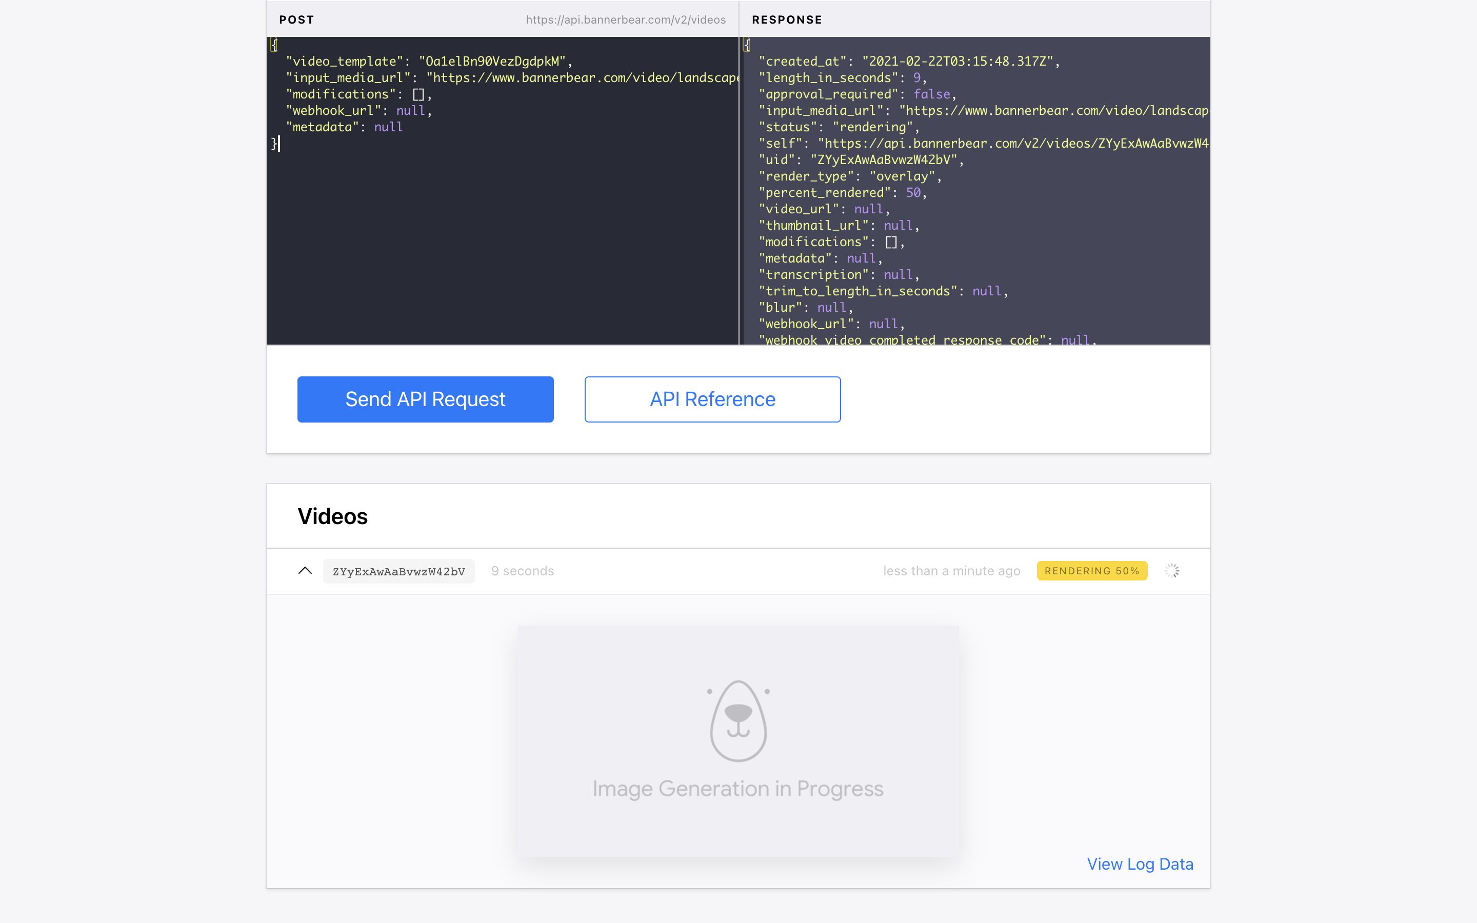Click the ZYyExAwAaBvwzW42bV video ID tag
The height and width of the screenshot is (923, 1477).
coord(398,571)
